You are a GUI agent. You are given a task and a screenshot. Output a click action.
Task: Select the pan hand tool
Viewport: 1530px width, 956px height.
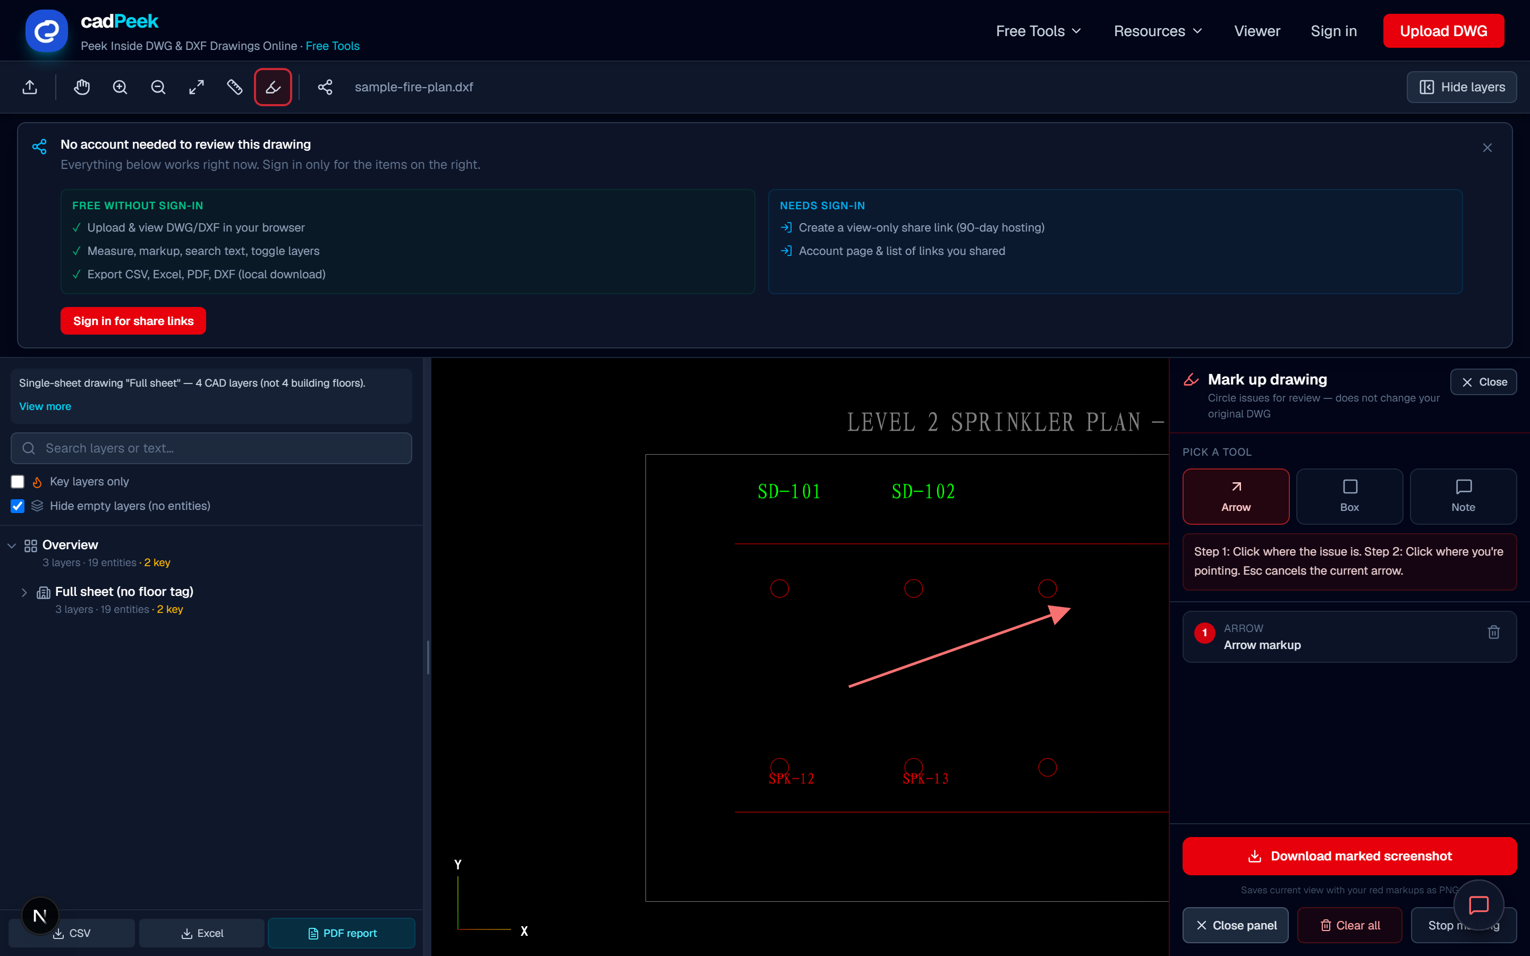coord(82,87)
